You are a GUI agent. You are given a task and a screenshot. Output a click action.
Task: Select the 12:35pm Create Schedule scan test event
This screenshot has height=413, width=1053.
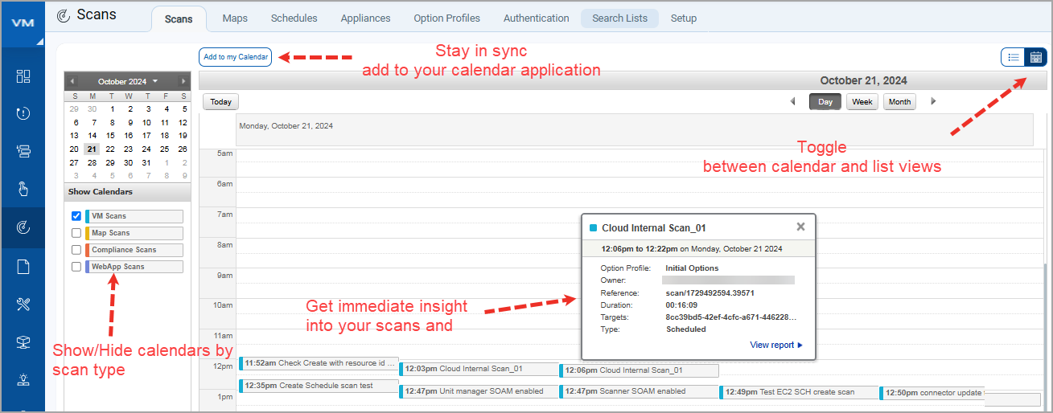(319, 386)
